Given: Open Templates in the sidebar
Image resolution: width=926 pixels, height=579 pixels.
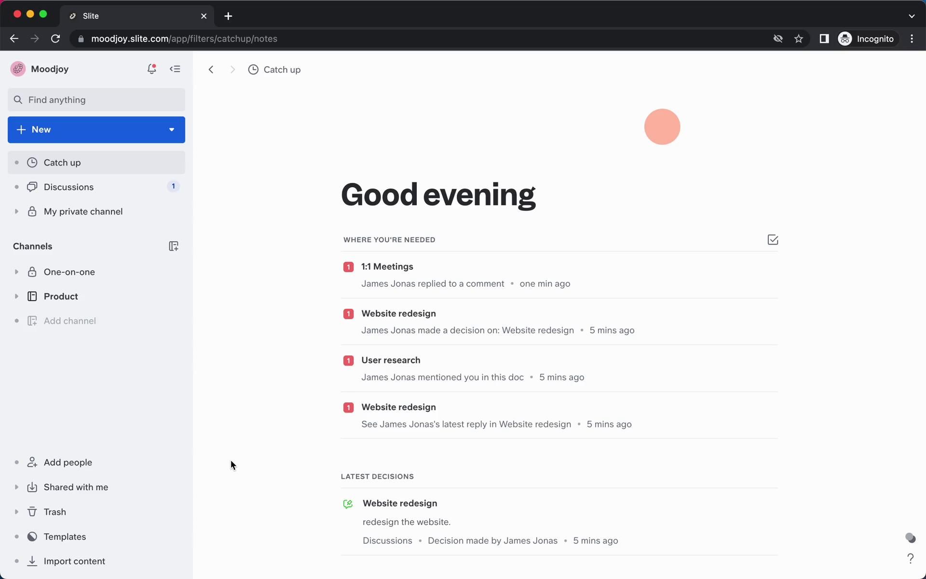Looking at the screenshot, I should coord(65,537).
